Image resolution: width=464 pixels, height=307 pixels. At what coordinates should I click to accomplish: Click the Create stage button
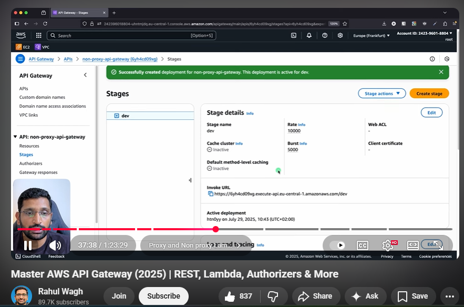429,94
